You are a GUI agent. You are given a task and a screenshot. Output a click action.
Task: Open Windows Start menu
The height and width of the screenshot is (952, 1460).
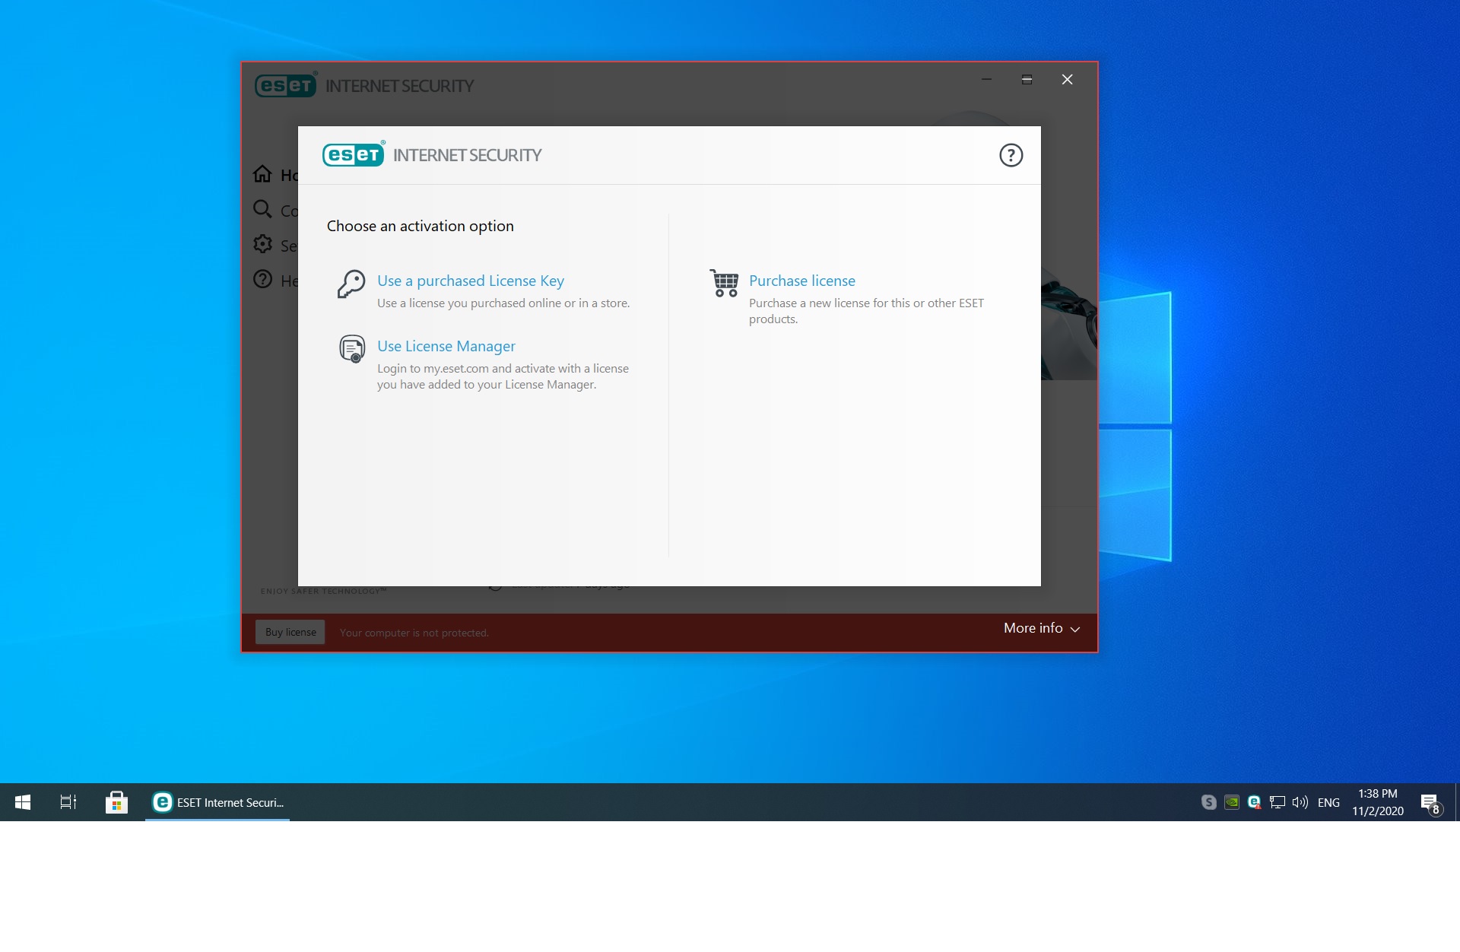tap(23, 802)
